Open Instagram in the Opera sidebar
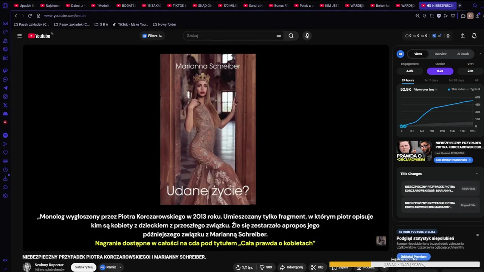Viewport: 484px width, 272px height. pos(5,97)
